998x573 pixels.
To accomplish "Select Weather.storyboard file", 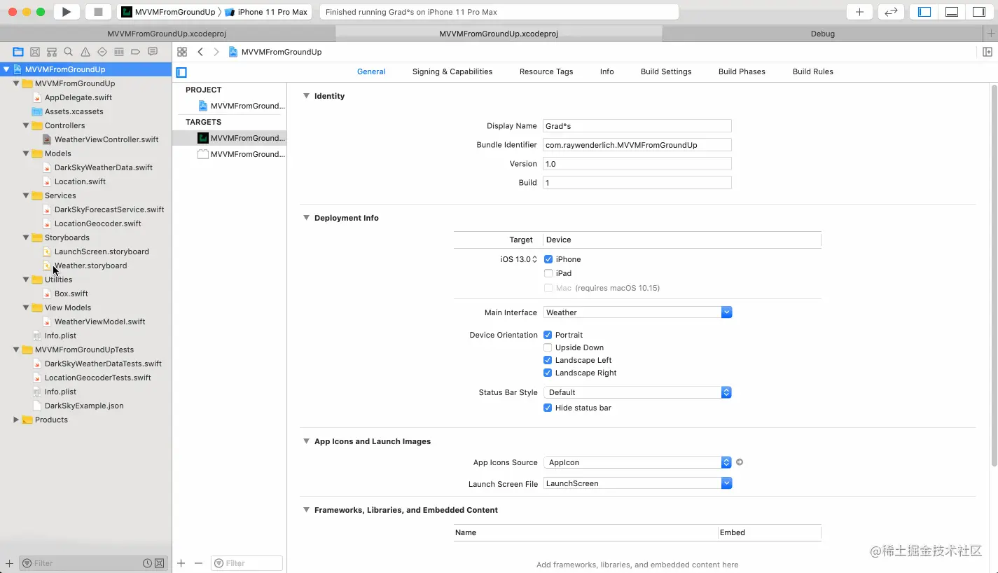I will (91, 265).
